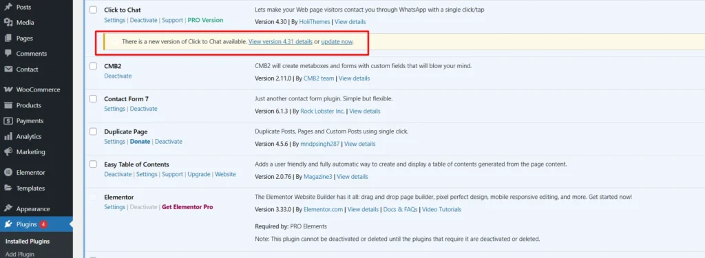This screenshot has width=705, height=258.
Task: Click the Comments bubble icon
Action: coord(8,54)
